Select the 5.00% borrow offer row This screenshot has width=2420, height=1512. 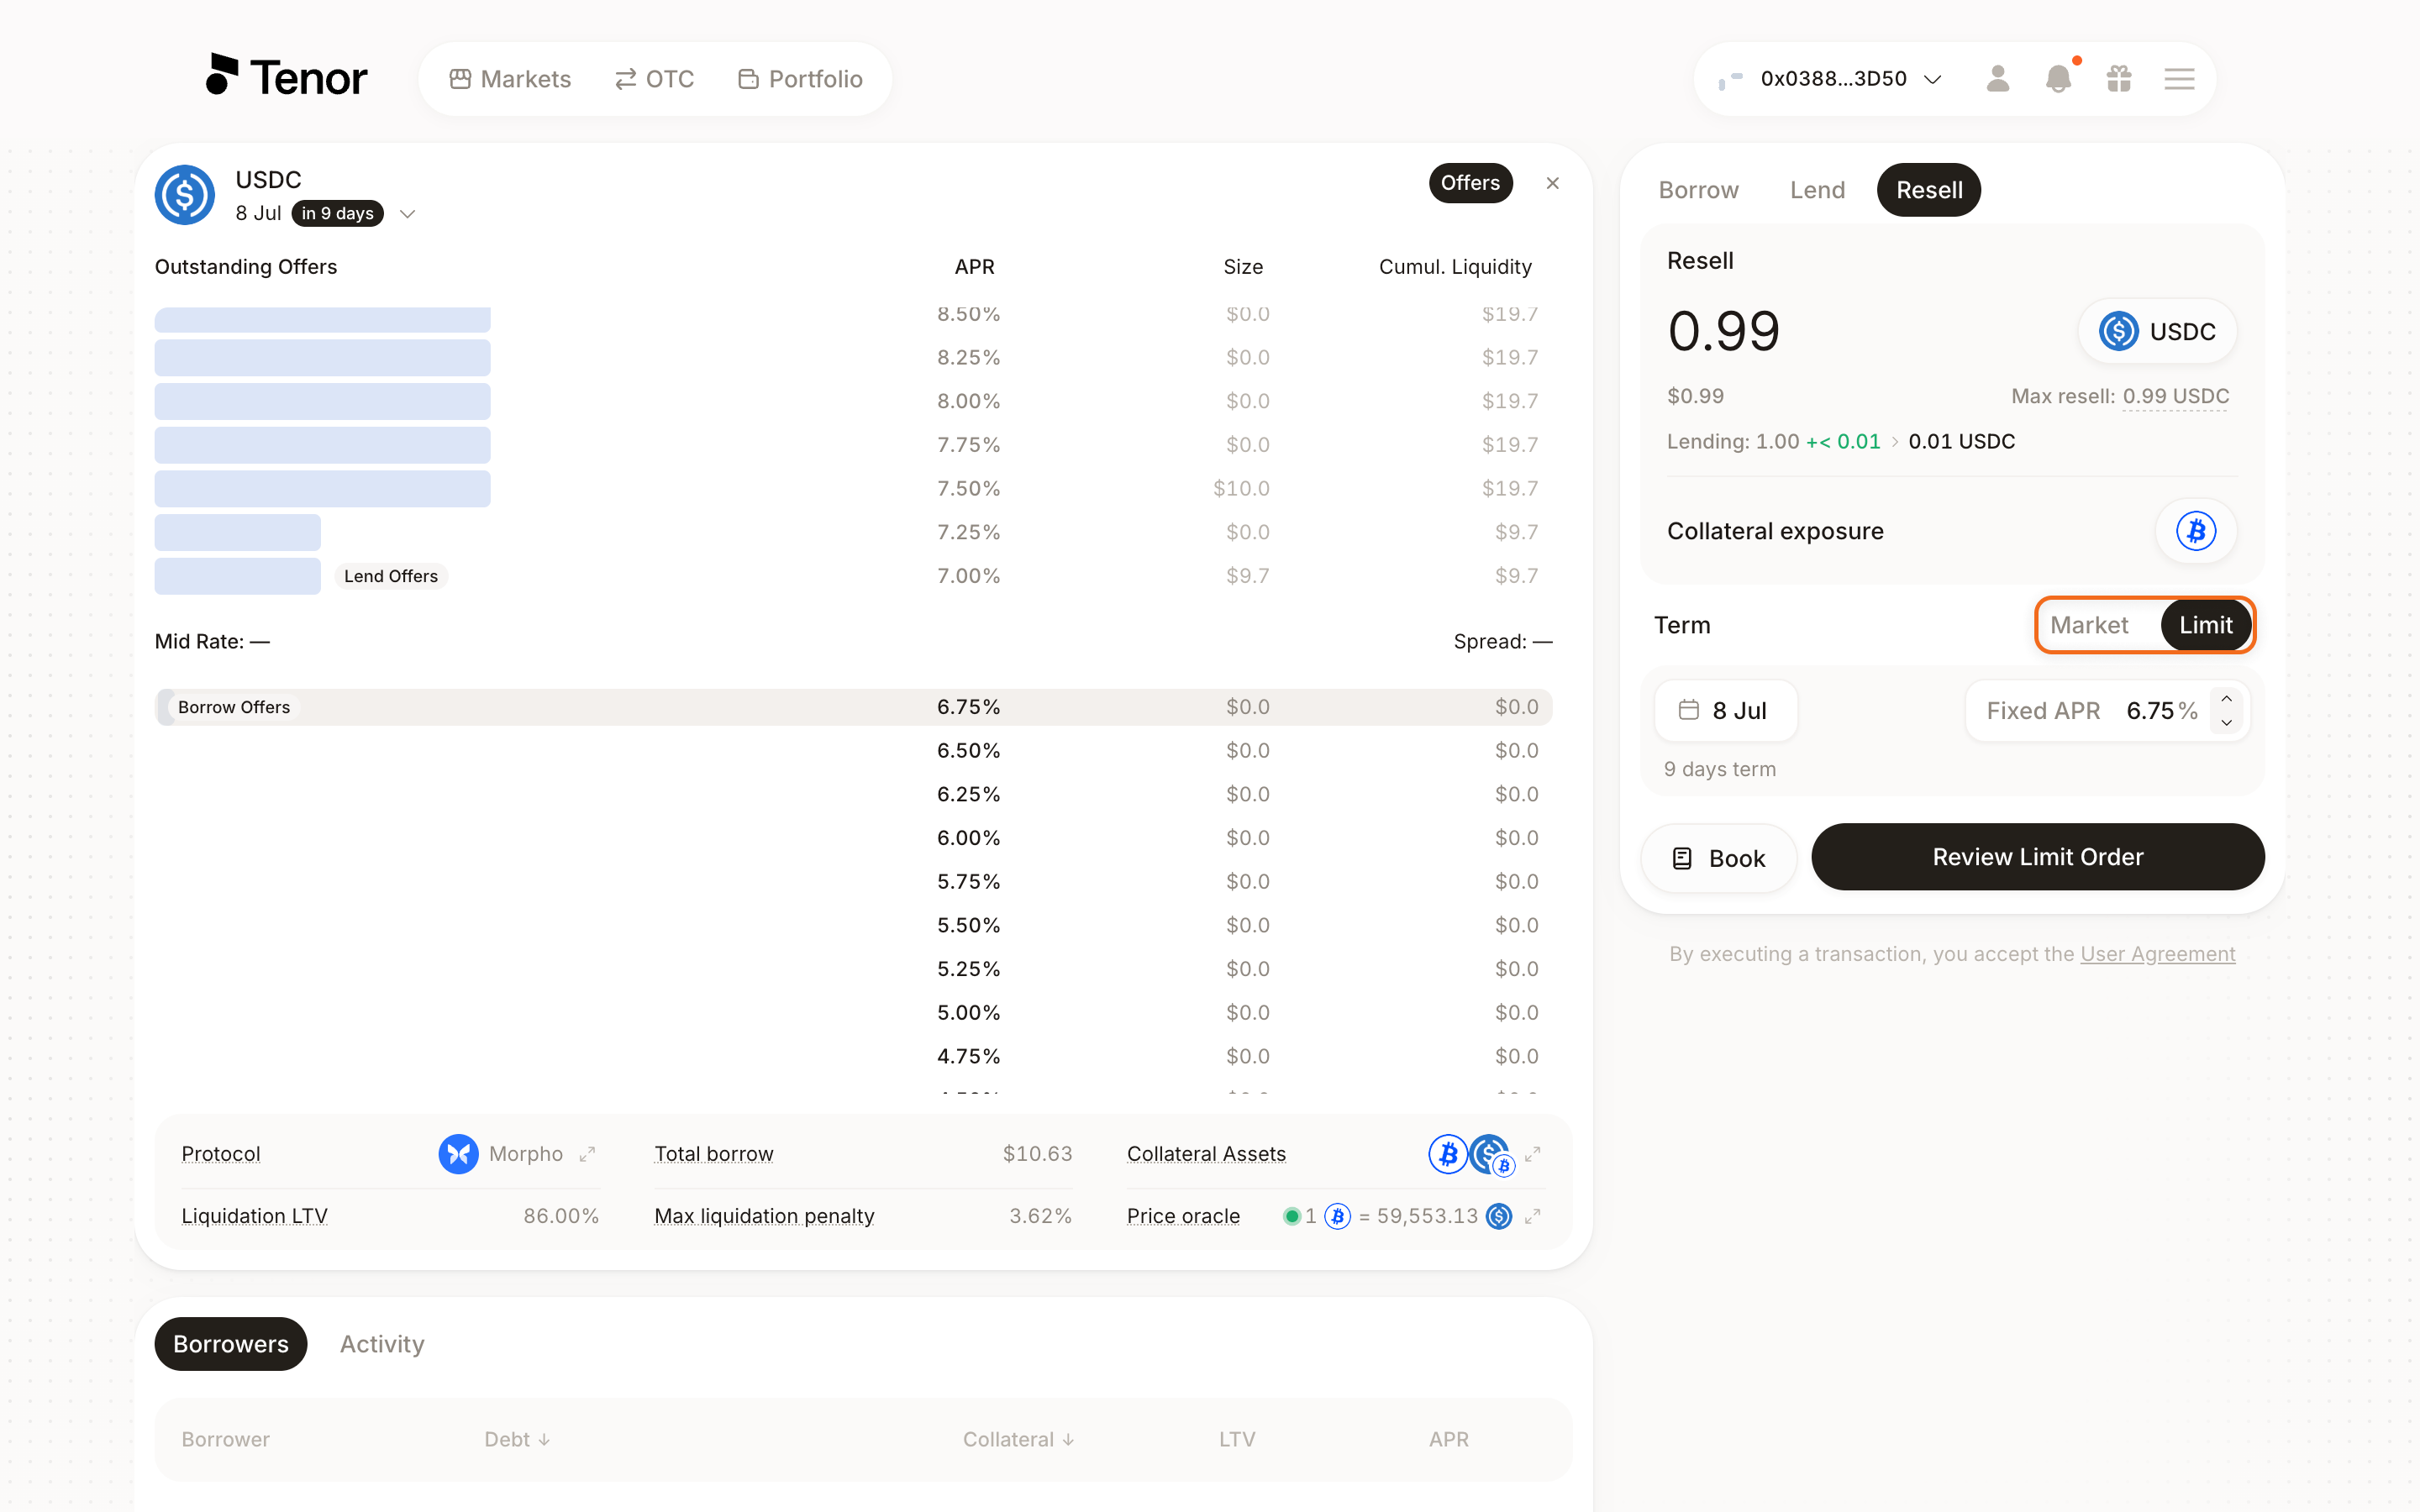coord(853,1013)
